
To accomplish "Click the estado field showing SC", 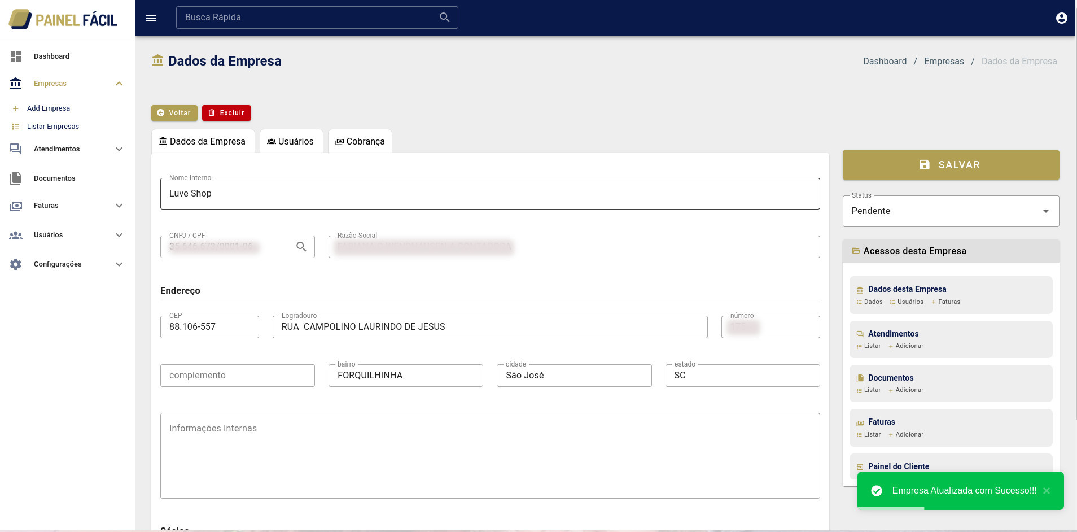I will 742,376.
